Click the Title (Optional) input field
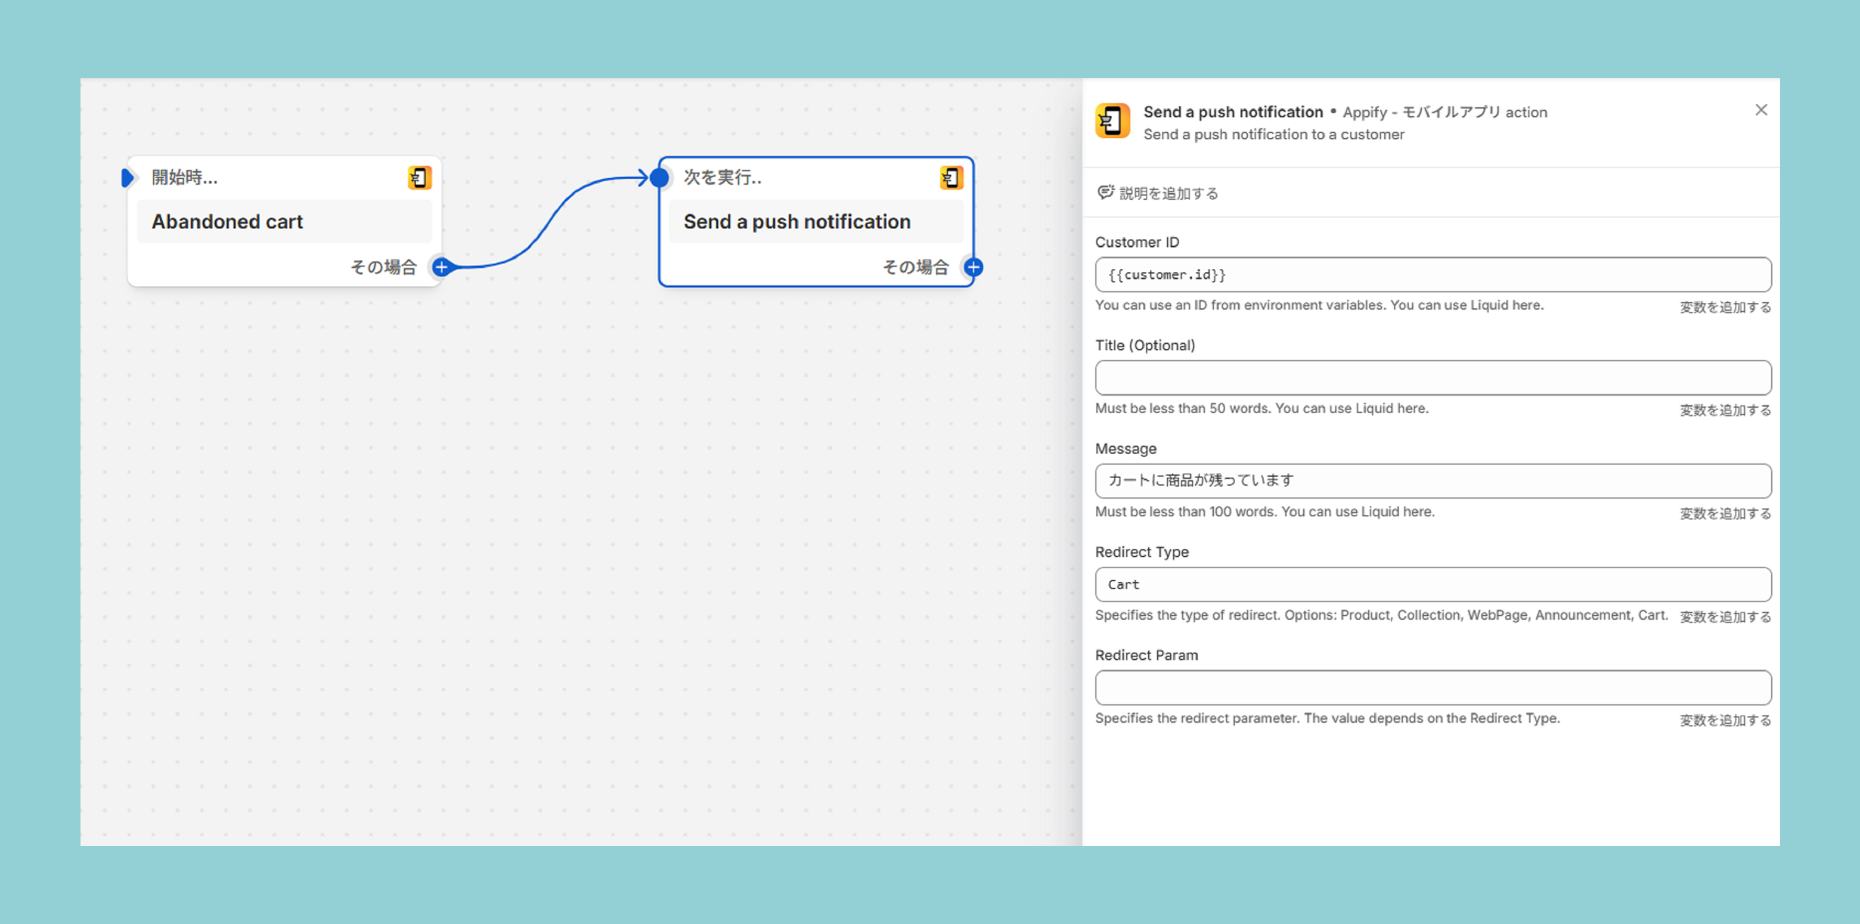This screenshot has height=924, width=1860. pyautogui.click(x=1433, y=377)
